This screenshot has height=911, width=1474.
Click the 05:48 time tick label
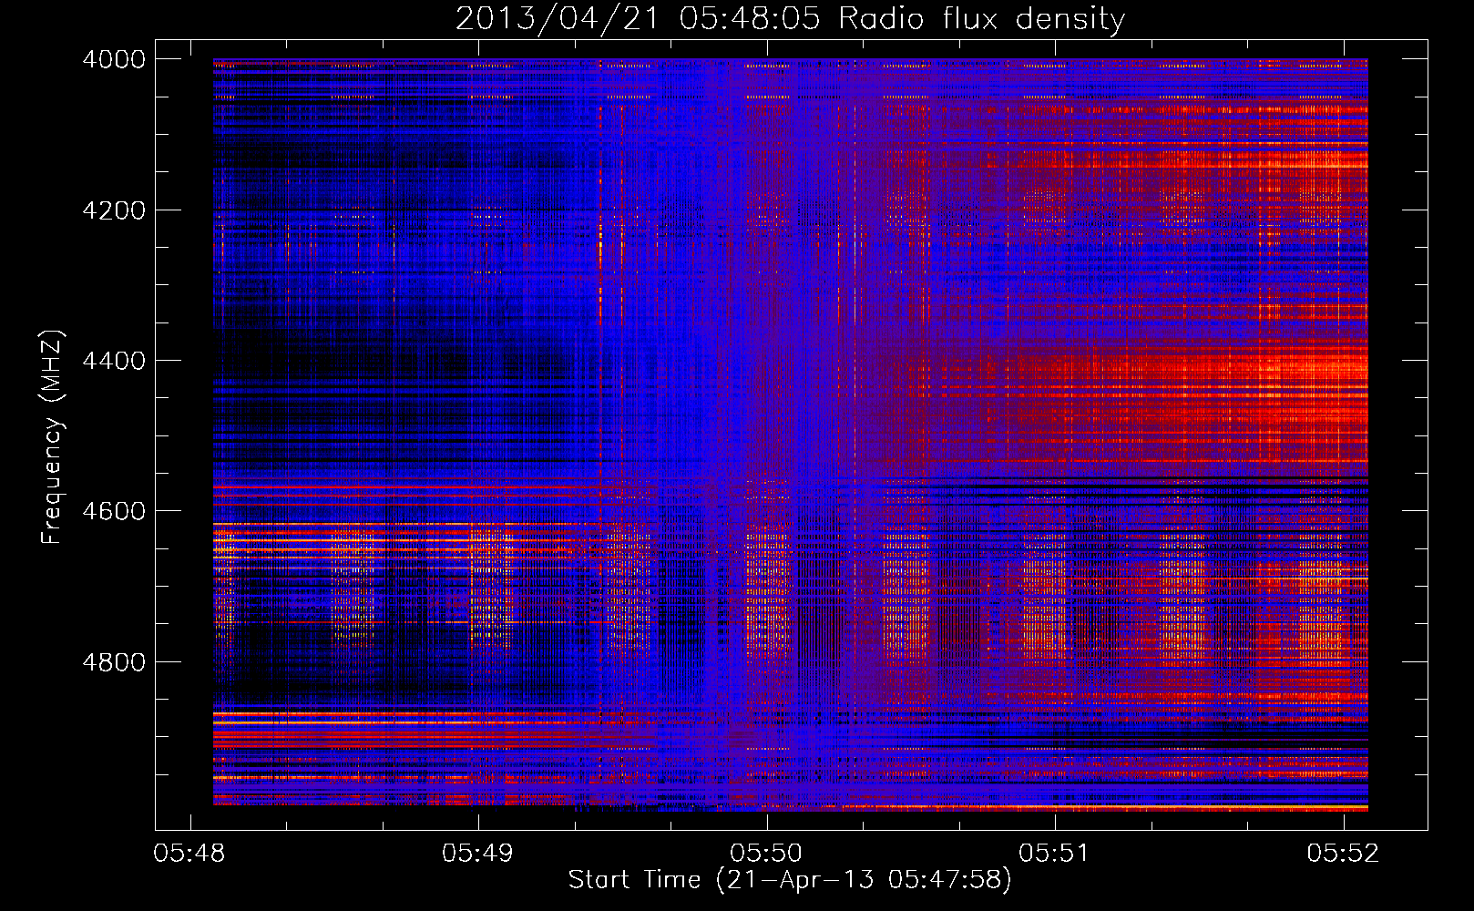tap(189, 853)
